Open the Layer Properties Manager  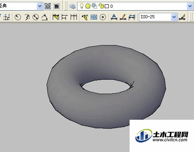pos(73,6)
